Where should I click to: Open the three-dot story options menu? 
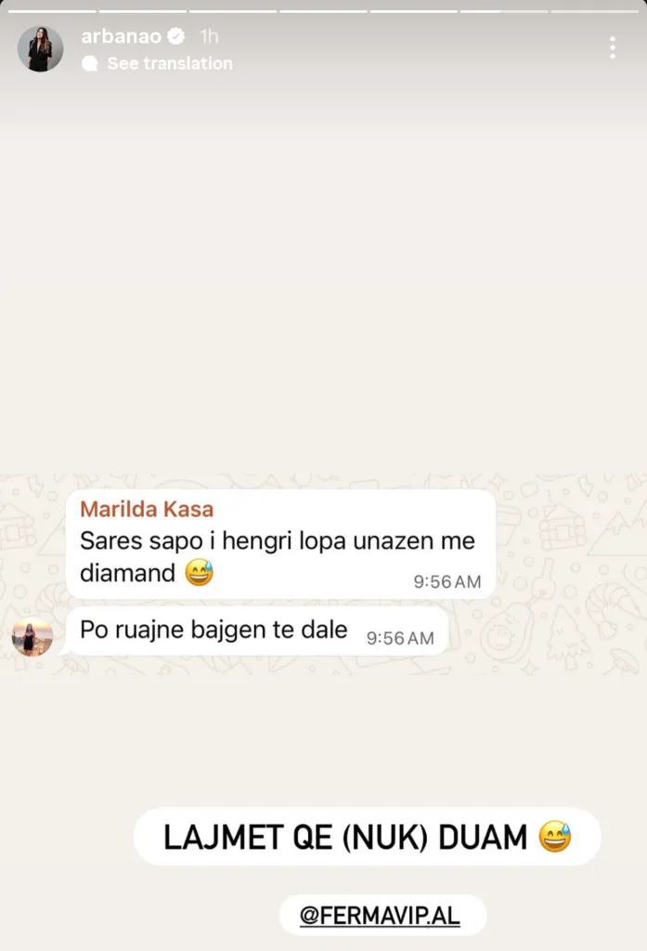(613, 47)
